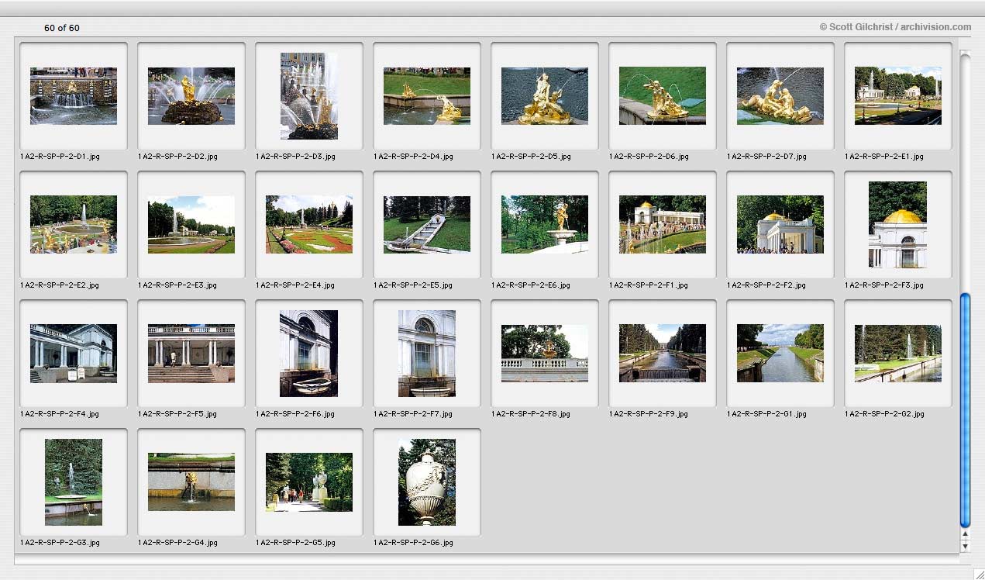
Task: Open the flower garden thumbnail for E4.jpg
Action: (x=309, y=225)
